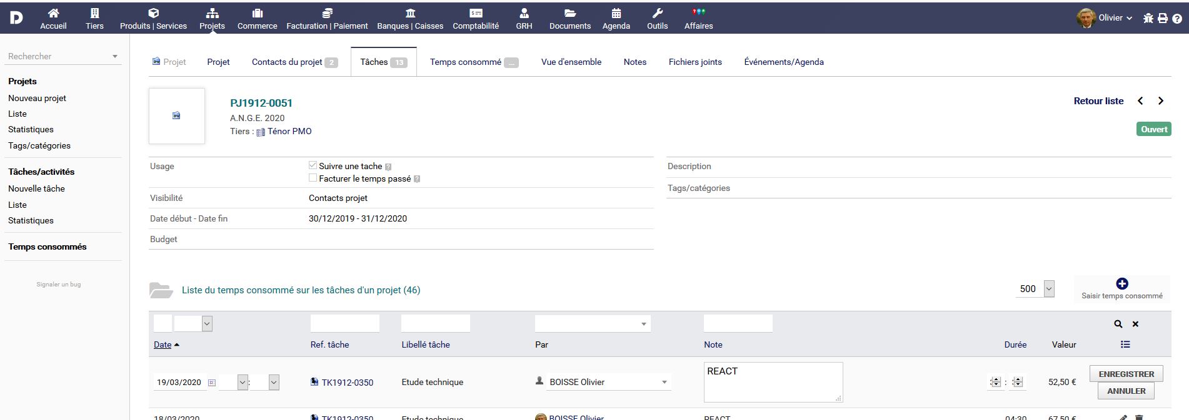
Task: Click the project logo thumbnail
Action: pyautogui.click(x=177, y=116)
